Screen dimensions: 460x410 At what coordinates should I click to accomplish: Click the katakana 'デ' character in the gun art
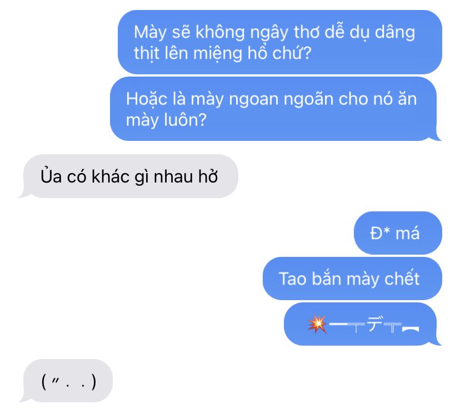click(375, 323)
